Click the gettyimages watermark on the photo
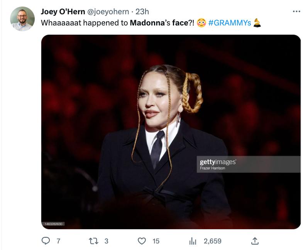 (218, 162)
